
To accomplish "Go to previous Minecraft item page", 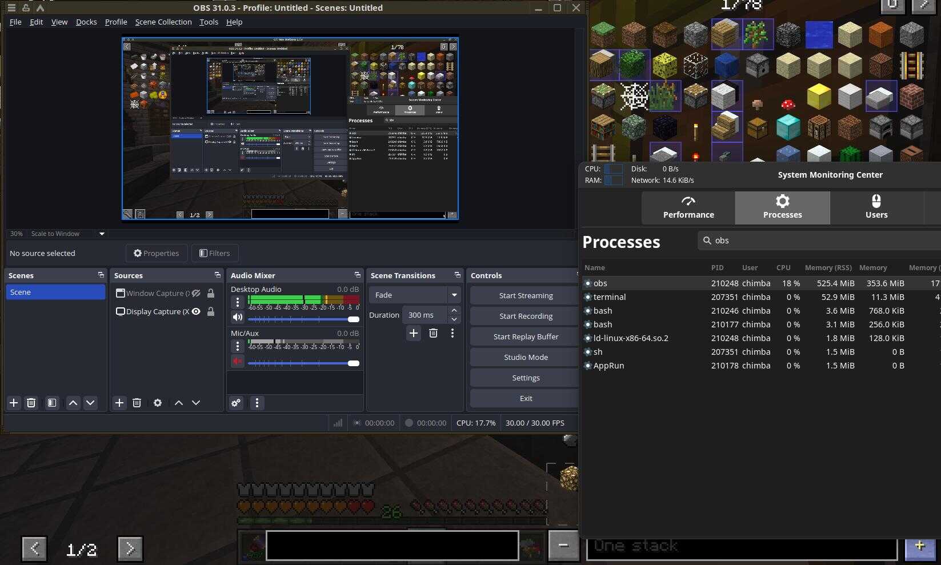I will click(x=34, y=548).
